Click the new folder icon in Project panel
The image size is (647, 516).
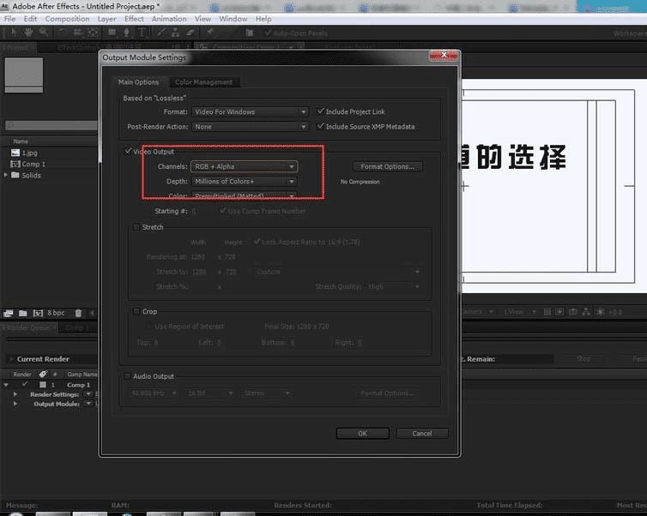click(x=22, y=314)
